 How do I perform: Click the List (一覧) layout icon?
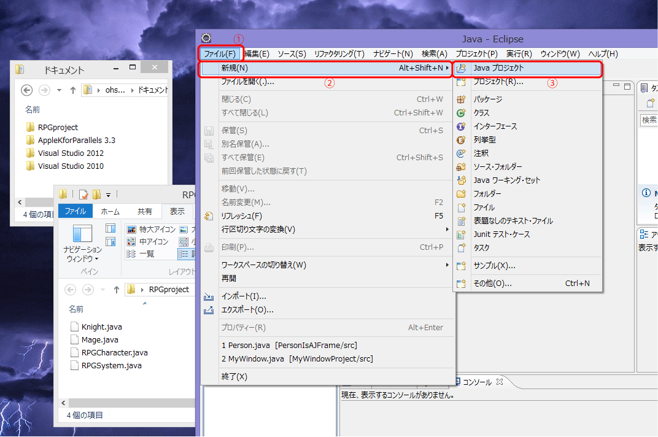(x=131, y=253)
